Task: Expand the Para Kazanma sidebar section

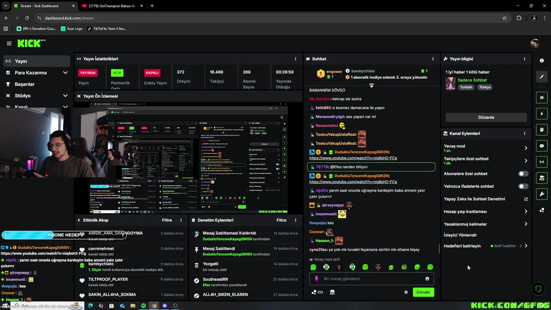Action: 37,73
